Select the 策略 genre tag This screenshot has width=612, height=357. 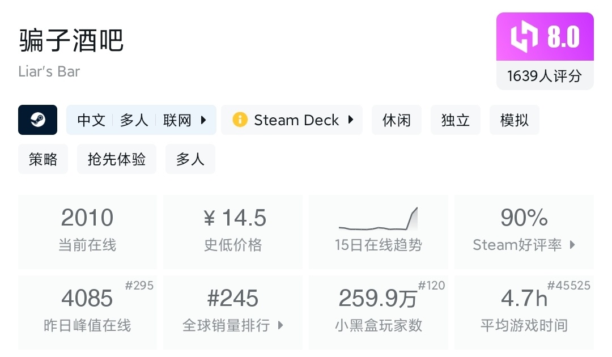tap(43, 159)
